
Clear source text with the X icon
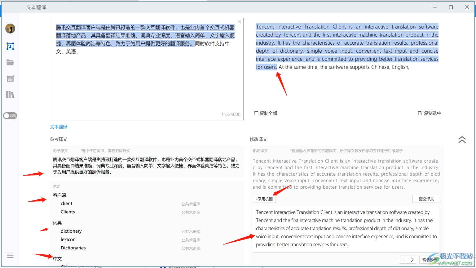(x=240, y=22)
